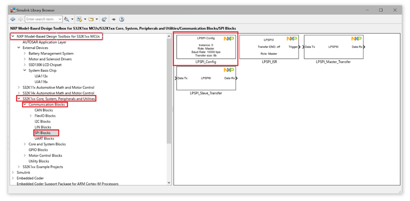Select Core and System Blocks label
The height and width of the screenshot is (201, 410).
pos(47,144)
